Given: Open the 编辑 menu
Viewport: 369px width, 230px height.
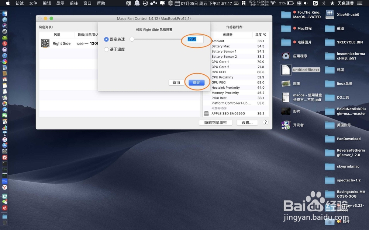Looking at the screenshot, I should pos(47,3).
